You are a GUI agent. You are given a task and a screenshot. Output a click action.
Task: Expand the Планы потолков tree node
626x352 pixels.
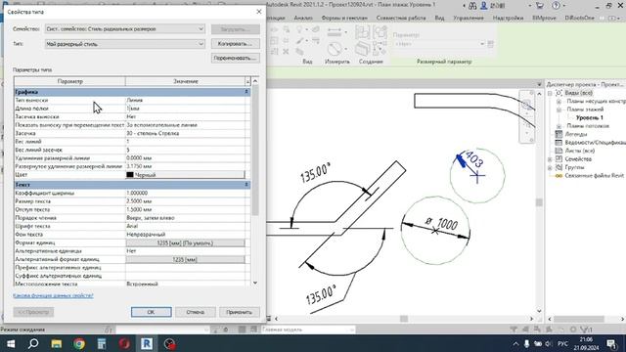click(559, 126)
